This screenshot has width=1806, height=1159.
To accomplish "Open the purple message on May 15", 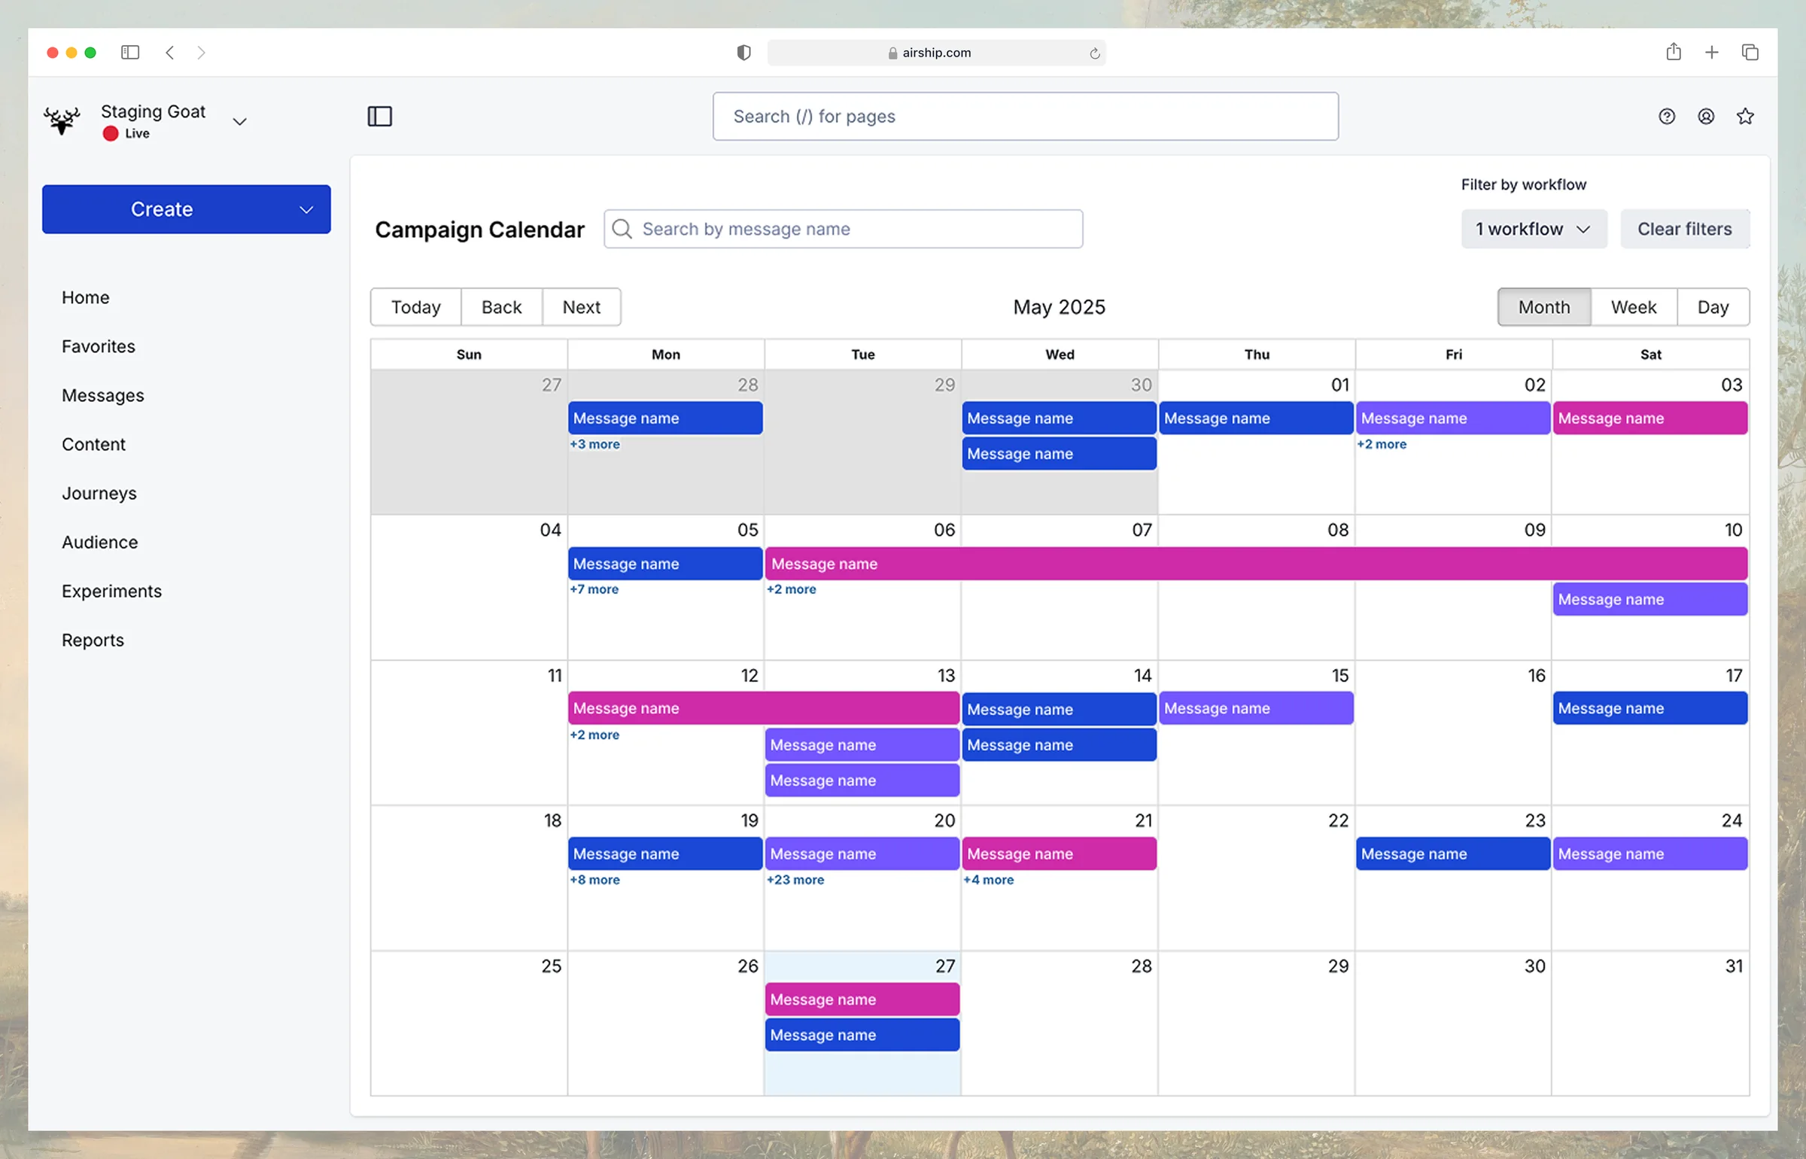I will tap(1256, 708).
